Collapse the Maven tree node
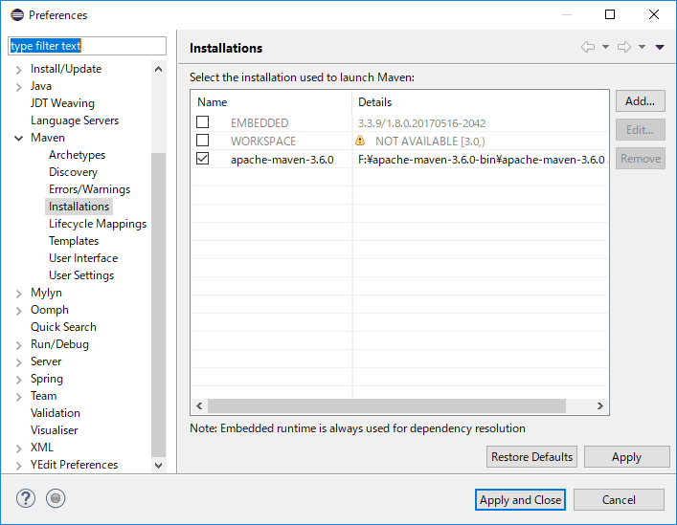677x525 pixels. point(18,138)
